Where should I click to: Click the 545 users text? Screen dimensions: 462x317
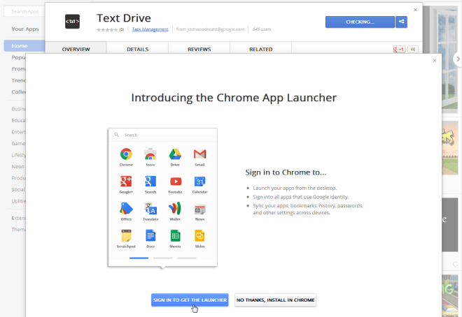[x=262, y=29]
